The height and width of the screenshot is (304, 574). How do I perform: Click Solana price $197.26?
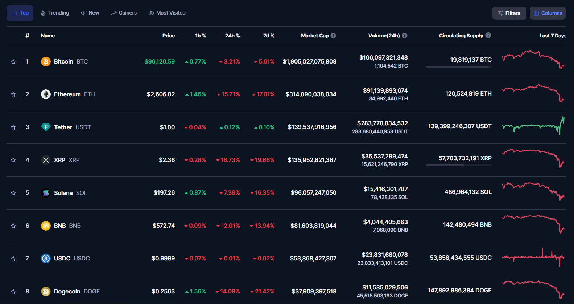pos(164,192)
